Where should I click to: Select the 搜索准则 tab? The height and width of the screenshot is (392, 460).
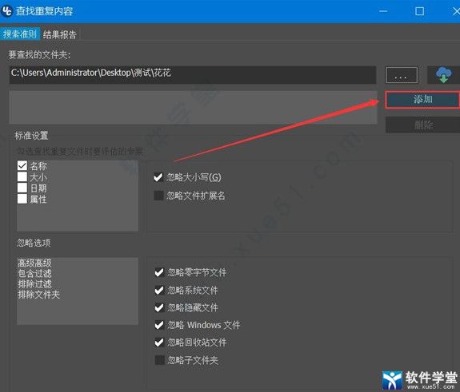(x=20, y=34)
